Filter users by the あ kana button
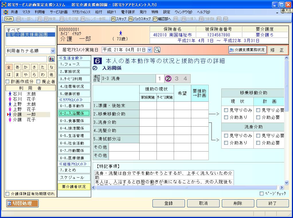Image resolution: width=293 pixels, height=218 pixels. click(x=17, y=67)
